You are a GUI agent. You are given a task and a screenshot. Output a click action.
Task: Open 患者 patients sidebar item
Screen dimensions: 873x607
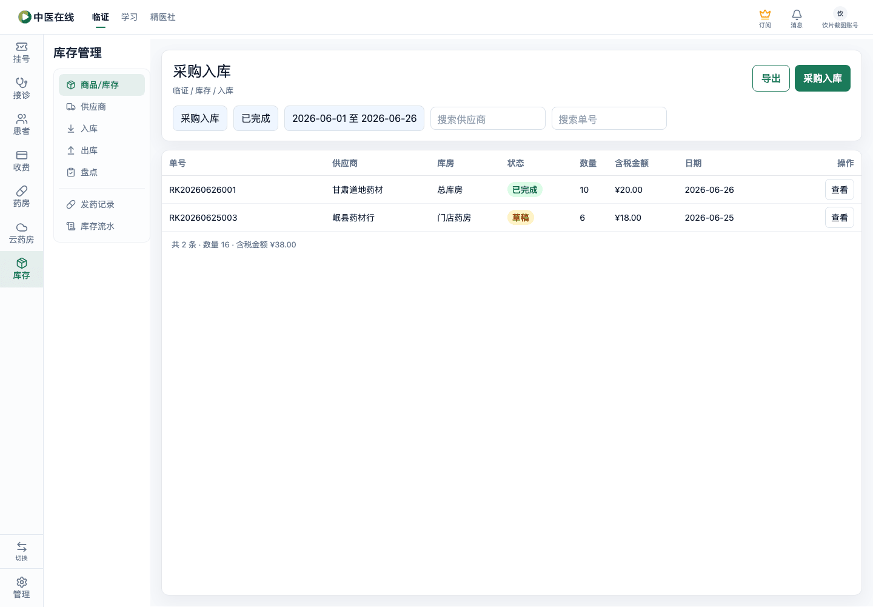click(x=22, y=124)
